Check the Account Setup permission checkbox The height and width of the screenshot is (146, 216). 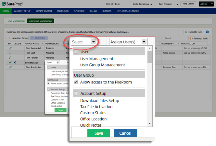(x=76, y=94)
